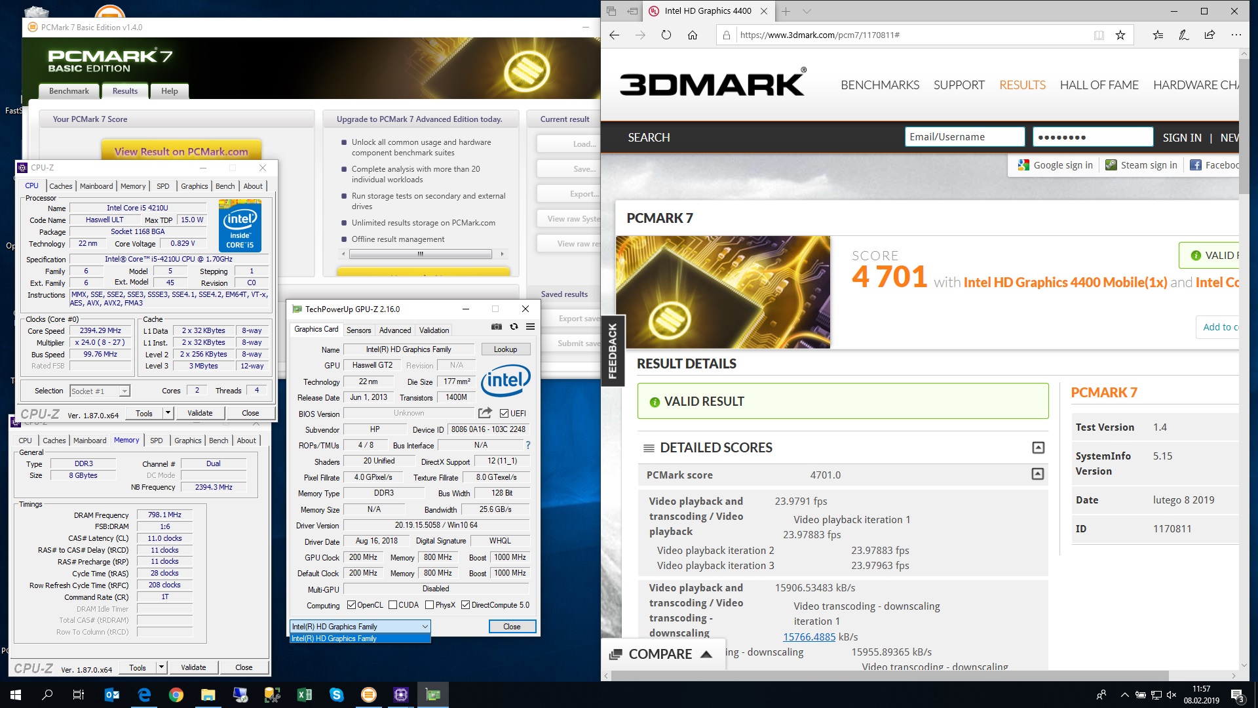Image resolution: width=1258 pixels, height=708 pixels.
Task: Open the GPU-Z hamburger menu
Action: click(530, 326)
